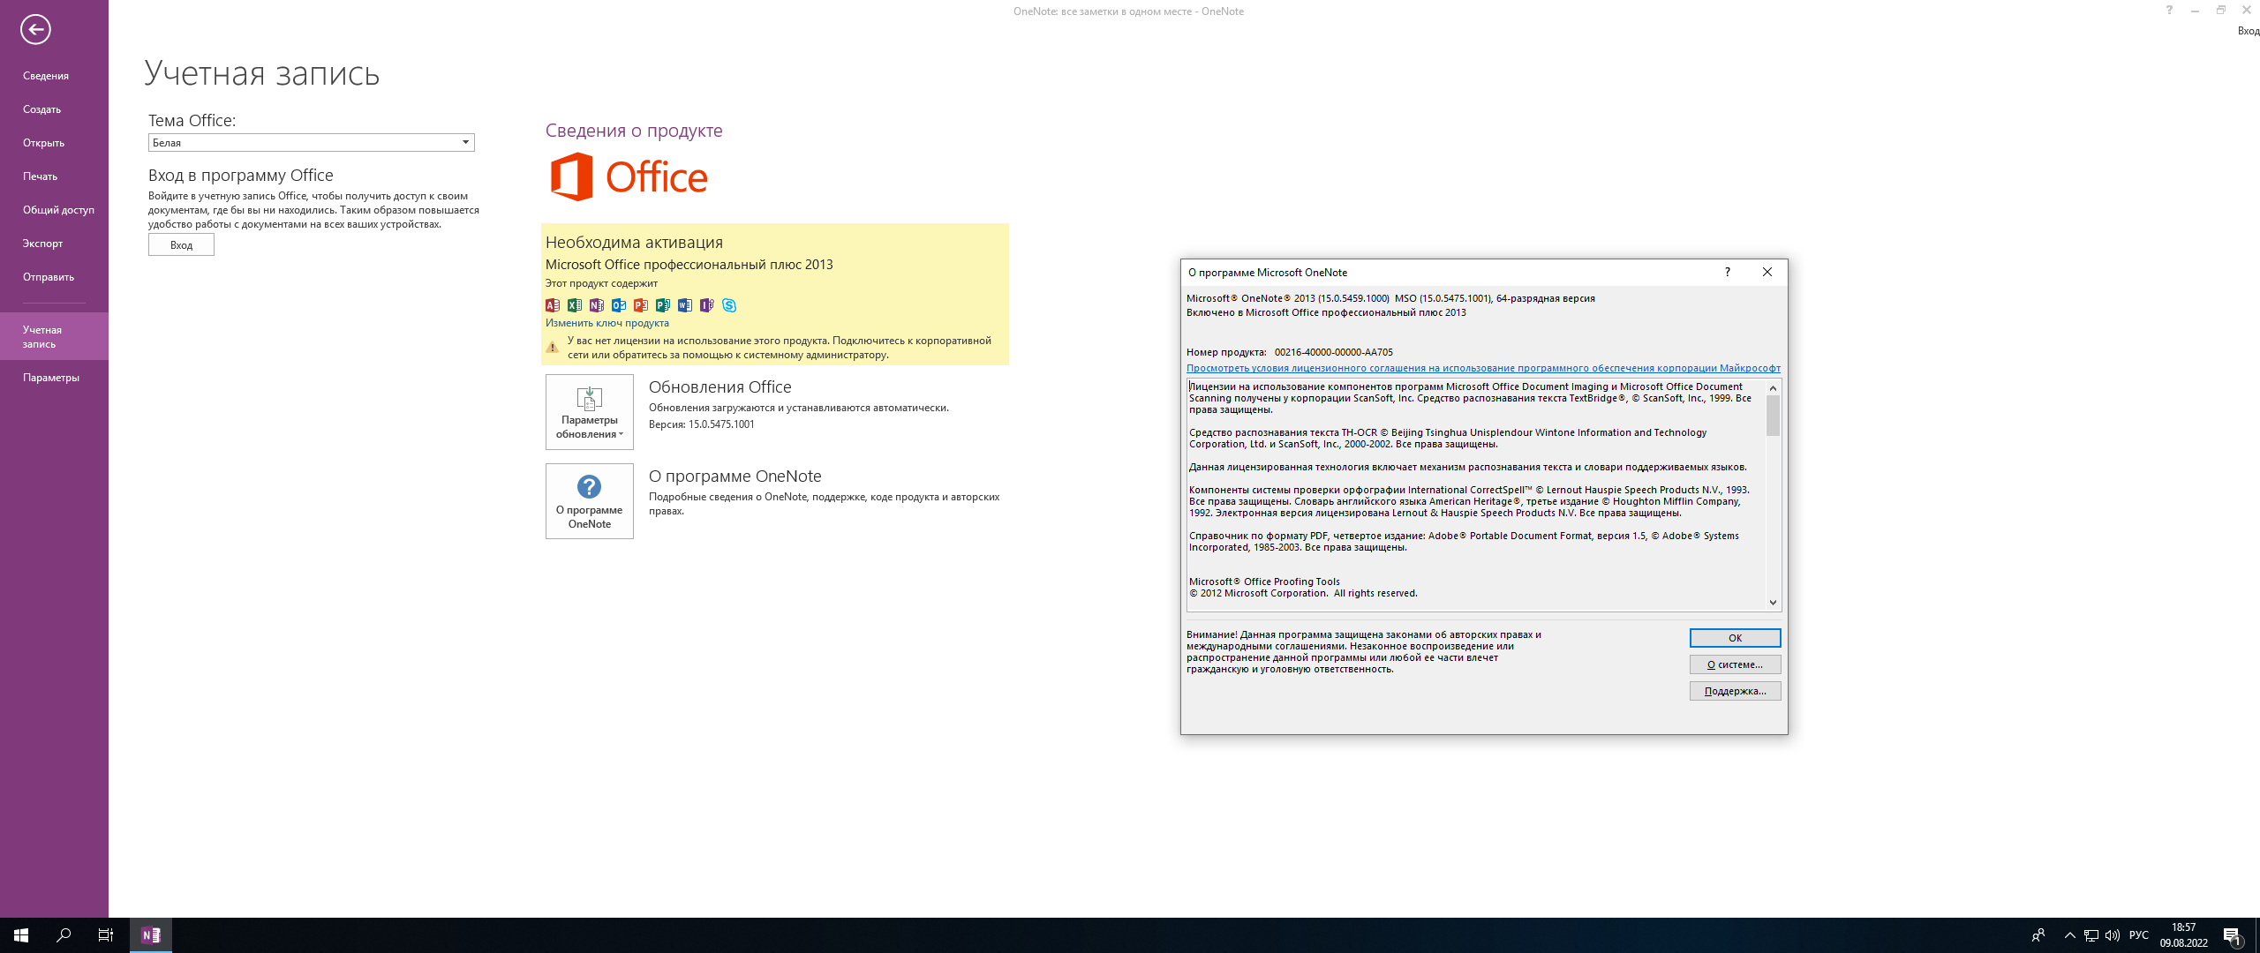Viewport: 2260px width, 953px height.
Task: Switch the РУС input language indicator
Action: coord(2138,935)
